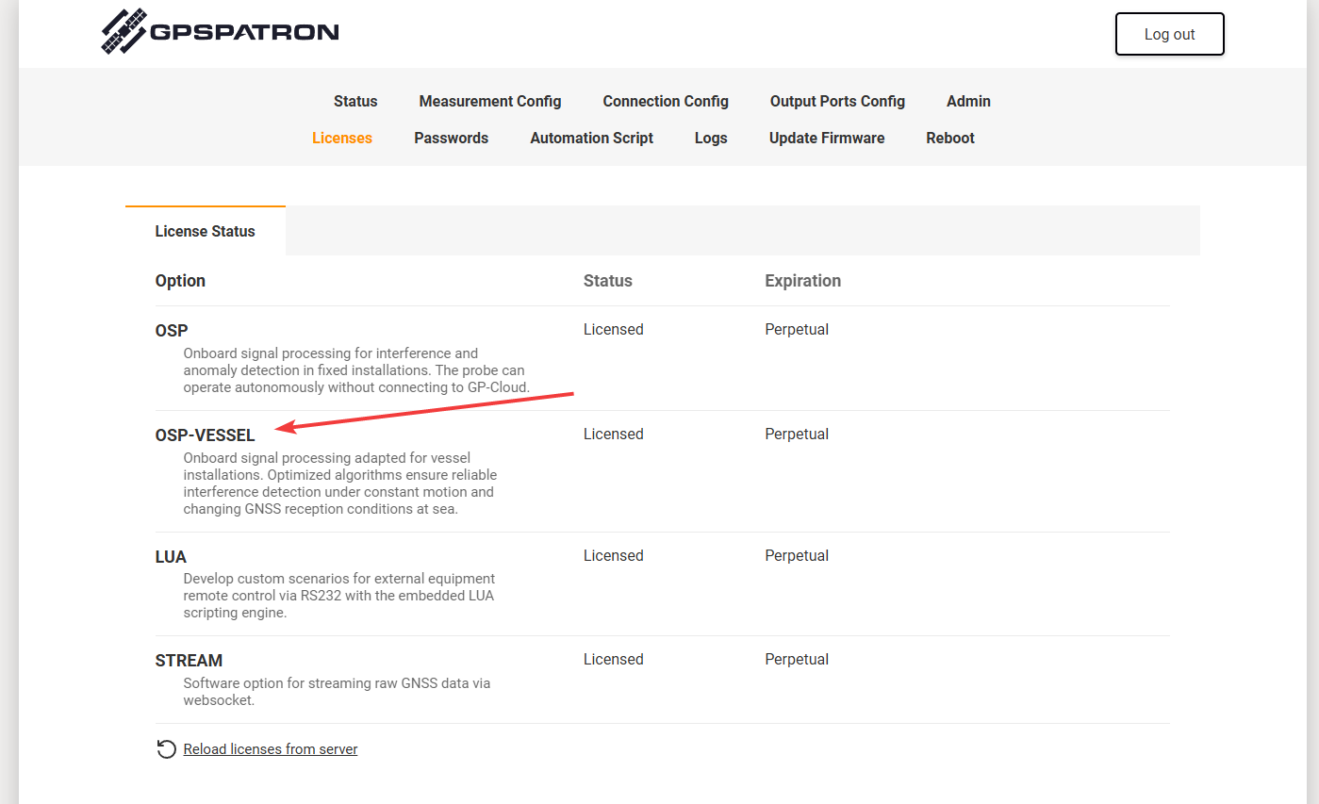The image size is (1319, 804).
Task: Switch to the License Status tab
Action: coord(205,231)
